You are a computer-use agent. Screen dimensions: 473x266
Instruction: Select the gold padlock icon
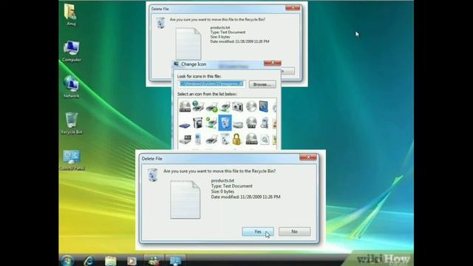point(237,140)
